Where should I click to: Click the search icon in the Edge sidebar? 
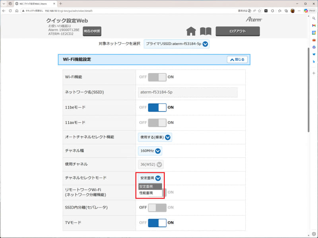(x=314, y=19)
